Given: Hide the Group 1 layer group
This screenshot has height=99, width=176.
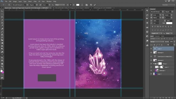Looking at the screenshot, I should click(151, 64).
